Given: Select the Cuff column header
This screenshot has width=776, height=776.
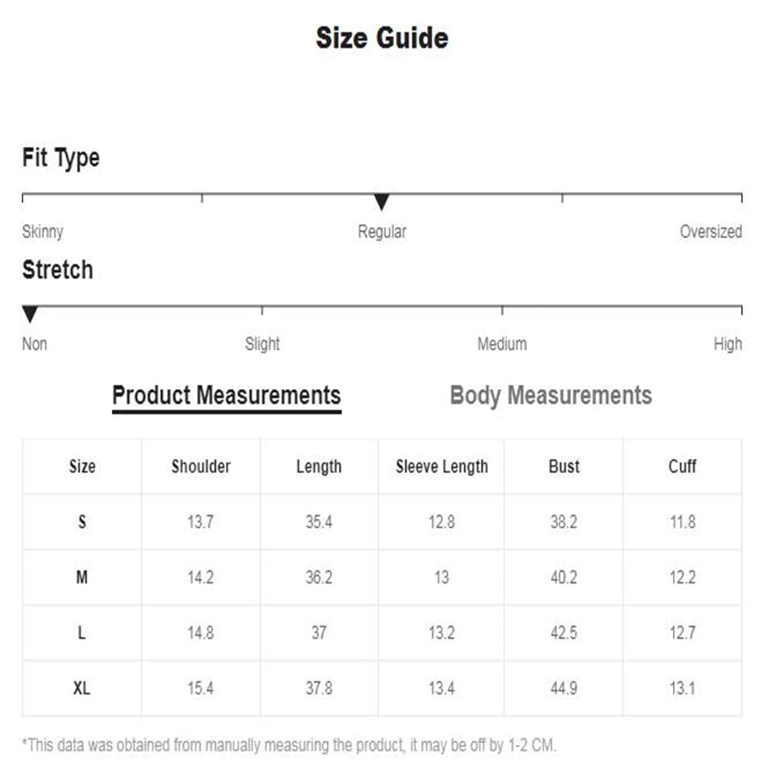Looking at the screenshot, I should (682, 466).
